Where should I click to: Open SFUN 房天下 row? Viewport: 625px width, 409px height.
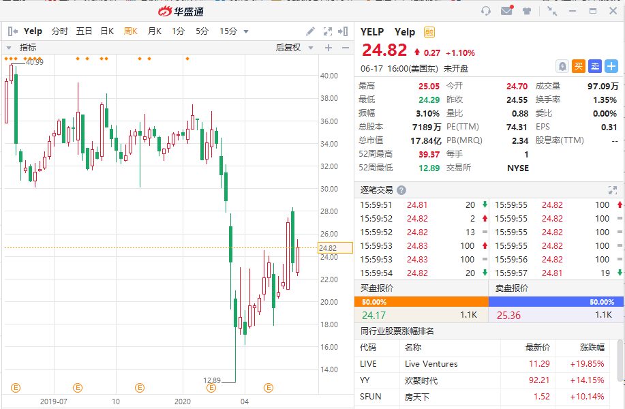483,397
